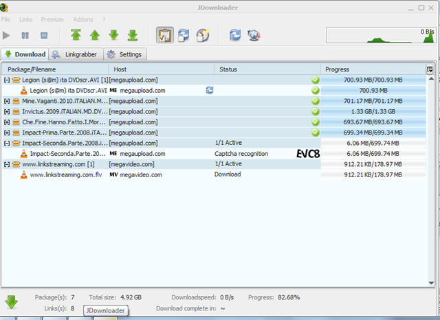
Task: Switch to the Download tab
Action: 25,54
